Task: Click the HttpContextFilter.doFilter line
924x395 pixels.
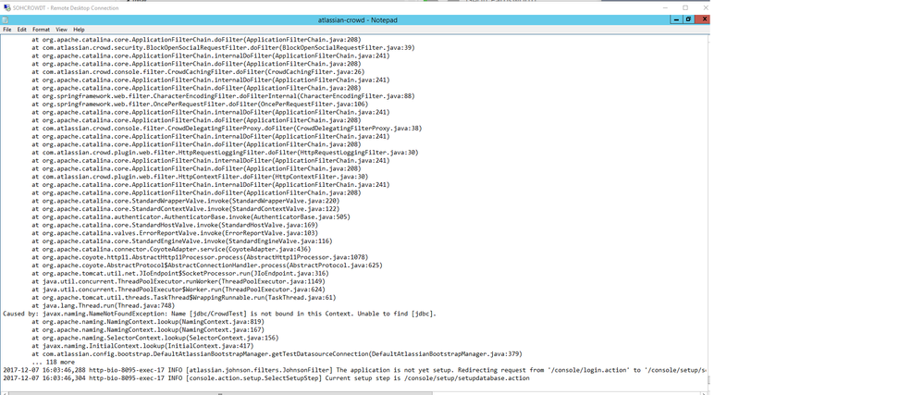Action: click(x=200, y=177)
